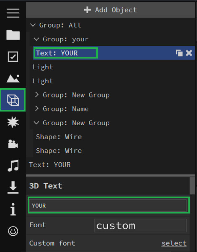This screenshot has height=252, width=197.
Task: Click the download export icon
Action: coord(13,188)
